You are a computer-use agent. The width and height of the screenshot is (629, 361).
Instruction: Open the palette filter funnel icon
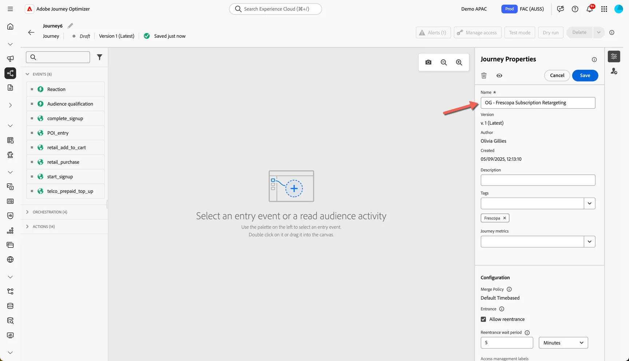click(99, 57)
